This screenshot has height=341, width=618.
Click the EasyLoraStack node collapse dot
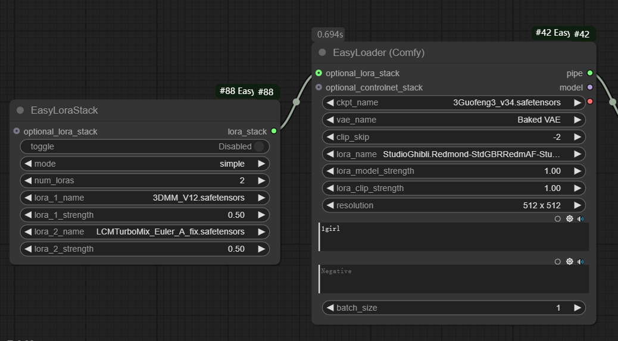(x=20, y=110)
